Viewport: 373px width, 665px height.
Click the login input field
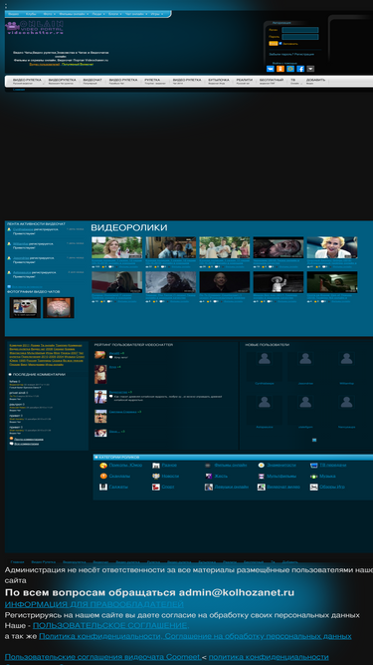300,30
